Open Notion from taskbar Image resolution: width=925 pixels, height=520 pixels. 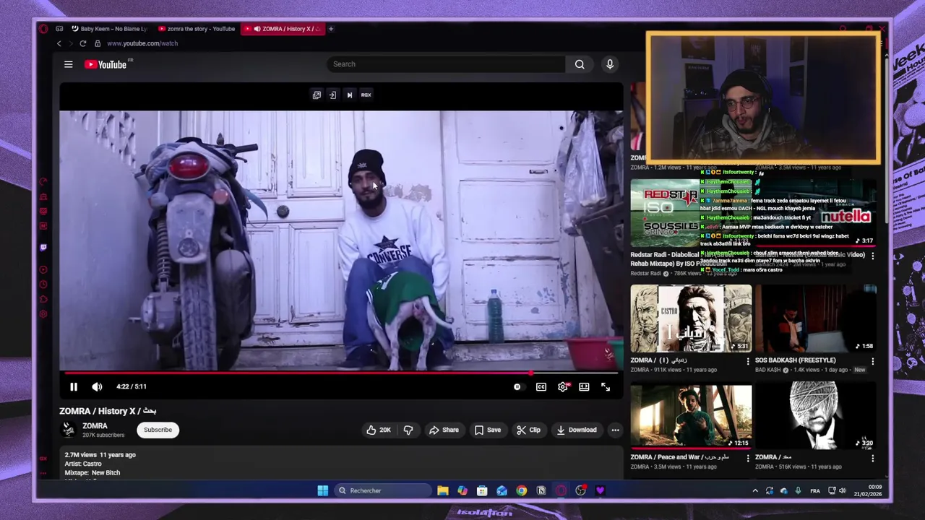541,491
